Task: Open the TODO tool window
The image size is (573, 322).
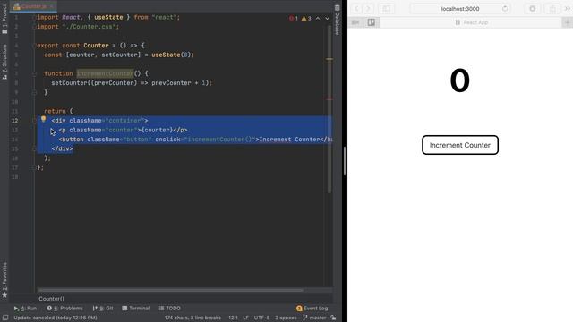Action: coord(169,308)
